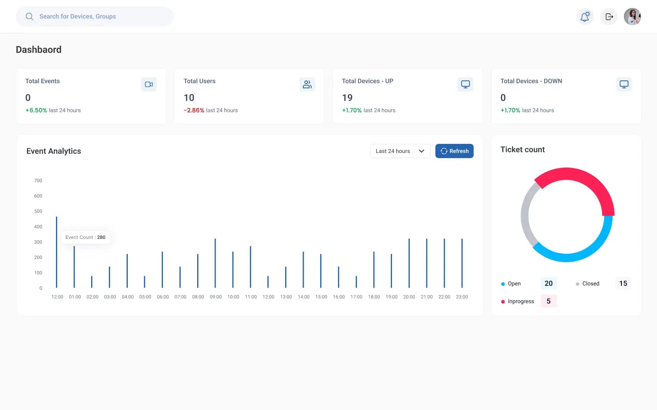Select the video camera icon on Total Events card
Viewport: 657px width, 410px height.
pos(149,84)
